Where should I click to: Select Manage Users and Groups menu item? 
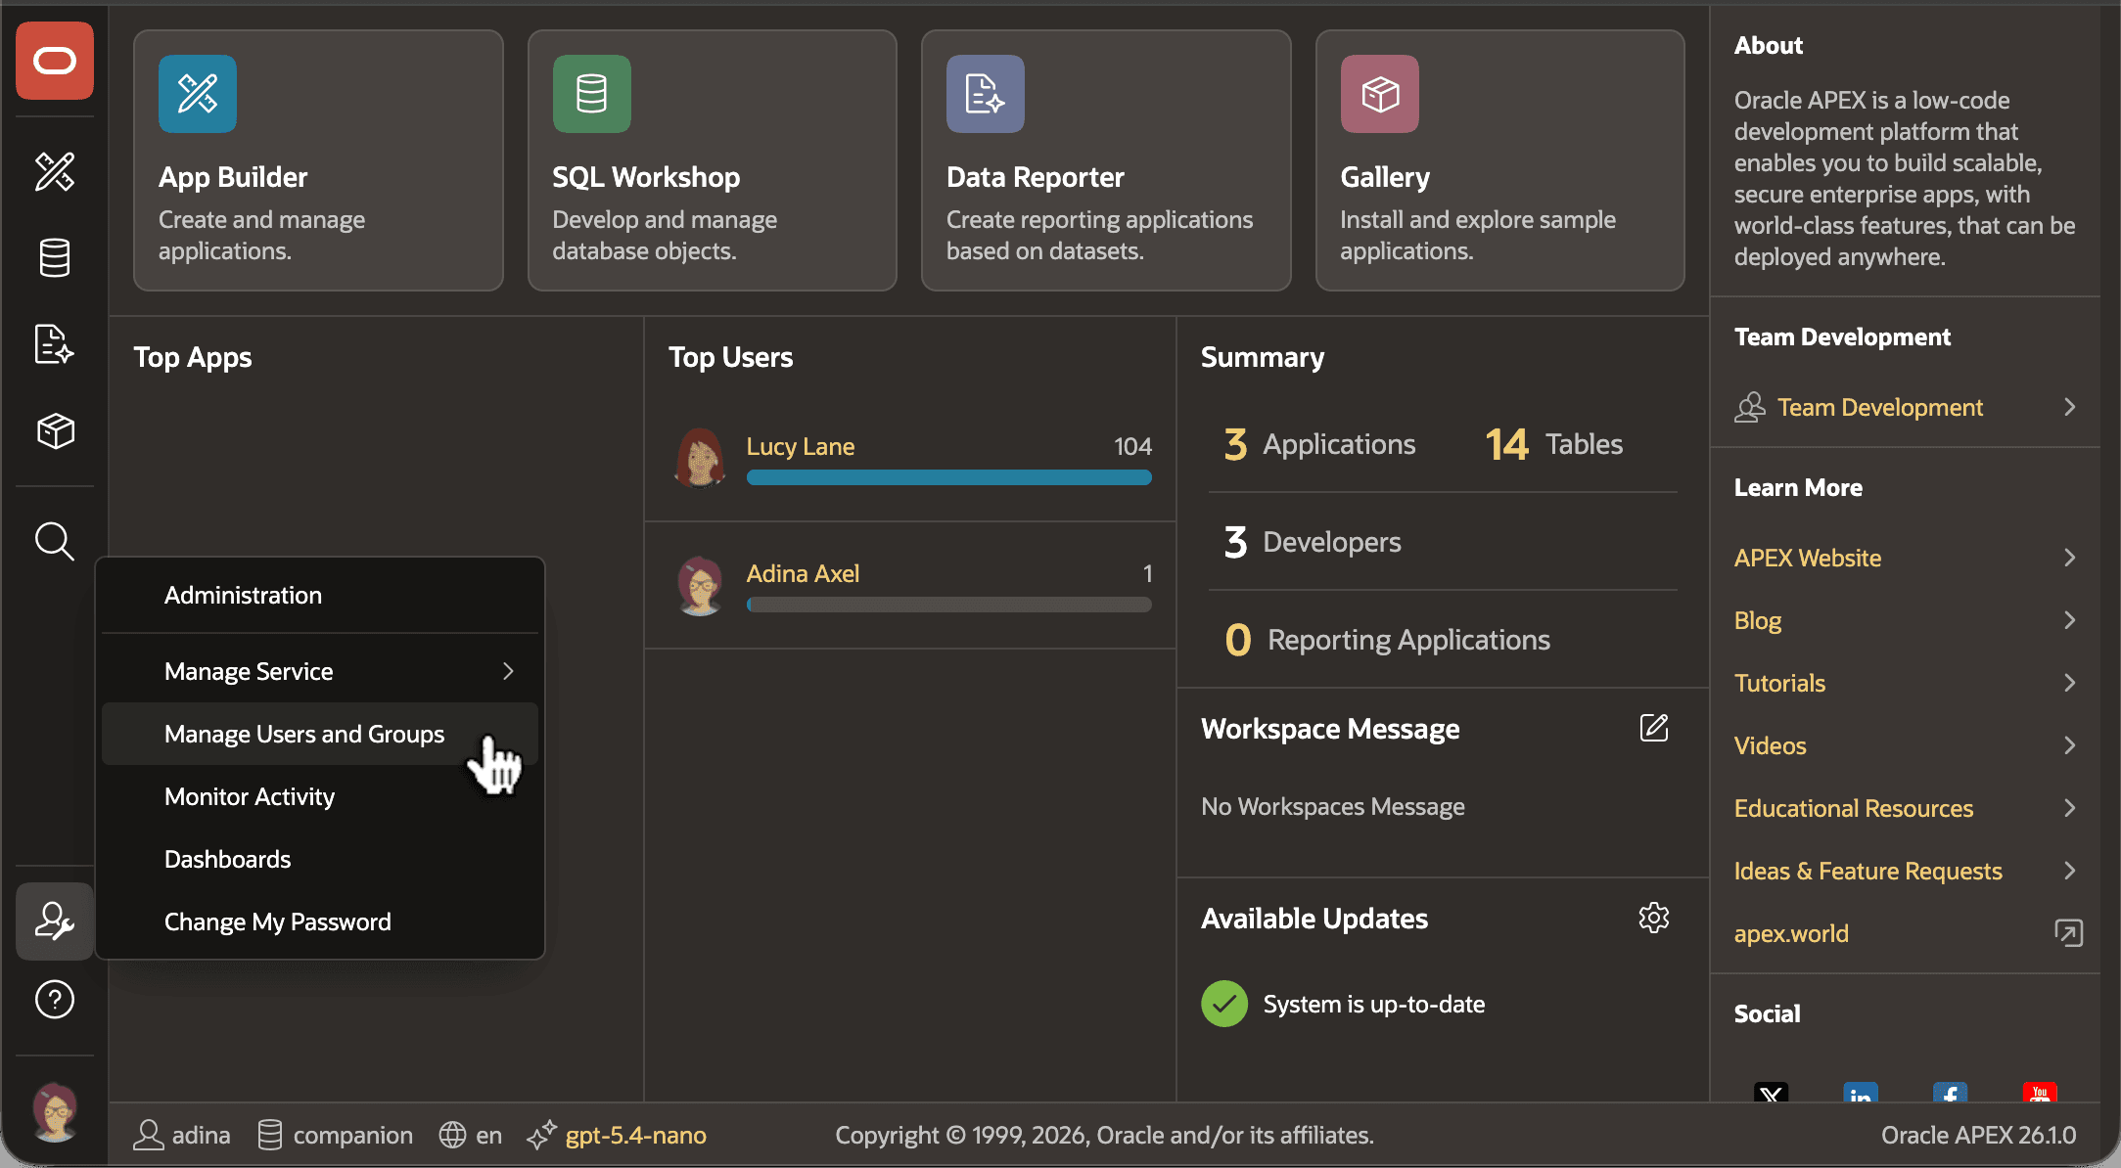pyautogui.click(x=320, y=734)
